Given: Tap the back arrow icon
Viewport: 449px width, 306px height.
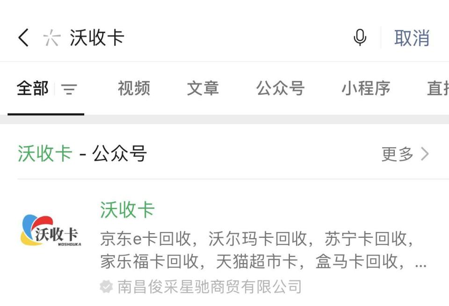Looking at the screenshot, I should tap(23, 37).
